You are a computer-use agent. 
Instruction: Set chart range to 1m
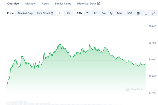pos(95,13)
